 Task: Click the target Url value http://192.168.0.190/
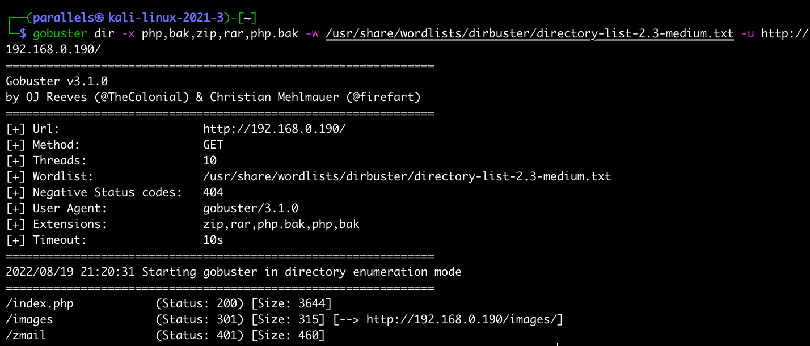(x=275, y=129)
